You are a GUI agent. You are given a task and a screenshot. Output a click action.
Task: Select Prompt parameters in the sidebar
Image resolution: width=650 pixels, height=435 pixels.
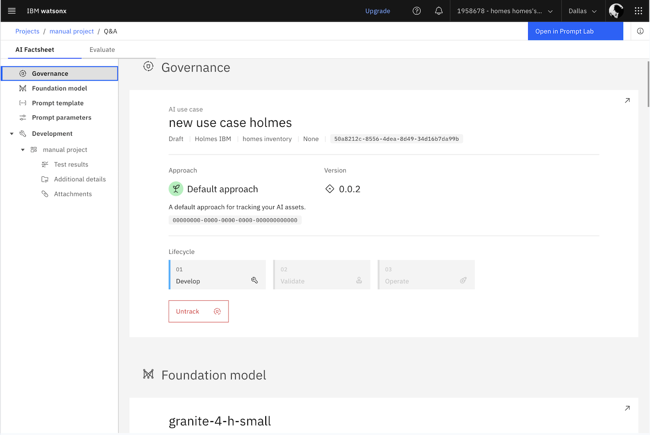(60, 118)
